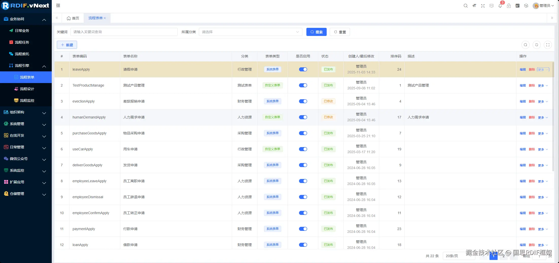This screenshot has height=263, width=559.
Task: Open 流程设计 in the sidebar
Action: [x=27, y=89]
